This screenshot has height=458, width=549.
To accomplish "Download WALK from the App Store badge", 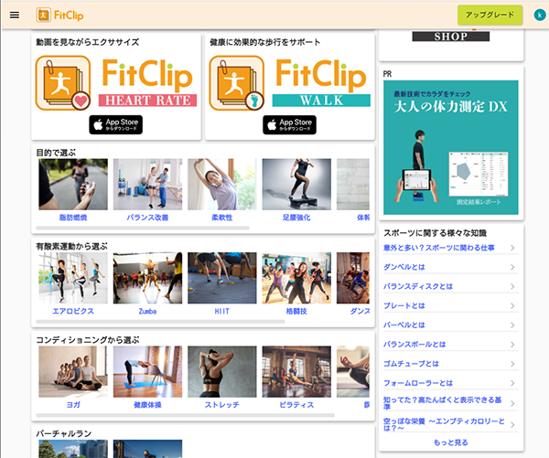I will pyautogui.click(x=289, y=124).
